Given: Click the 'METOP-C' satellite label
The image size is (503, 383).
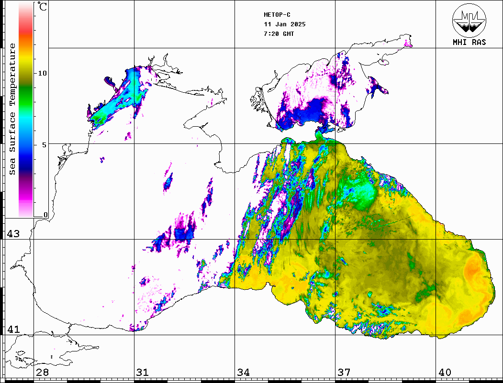Looking at the screenshot, I should point(277,15).
